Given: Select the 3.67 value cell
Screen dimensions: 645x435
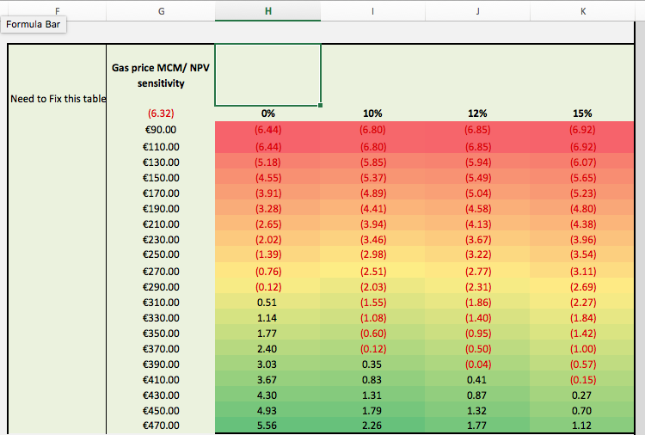Looking at the screenshot, I should (x=267, y=379).
